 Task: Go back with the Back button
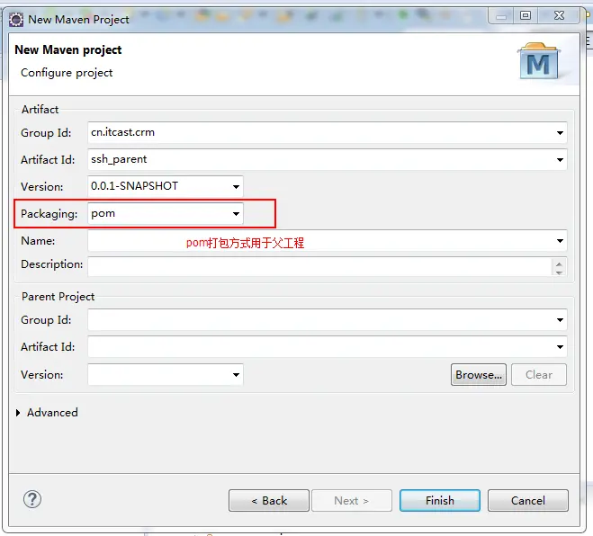(269, 500)
